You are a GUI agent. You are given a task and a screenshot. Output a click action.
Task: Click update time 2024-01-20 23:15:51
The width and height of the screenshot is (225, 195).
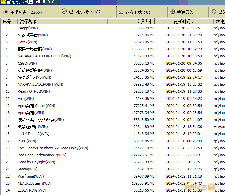click(x=184, y=28)
